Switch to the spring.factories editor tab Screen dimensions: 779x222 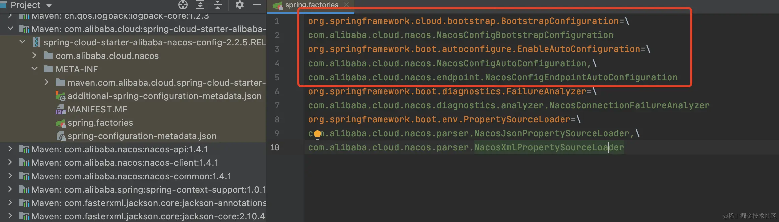(311, 5)
